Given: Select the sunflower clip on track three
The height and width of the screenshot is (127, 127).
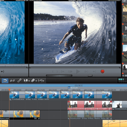Looking at the screenshot, I should click(x=20, y=115).
